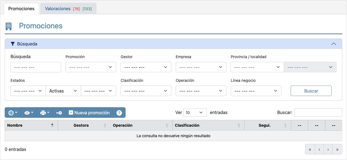Image resolution: width=347 pixels, height=168 pixels.
Task: Switch to the Promociones tab
Action: 21,9
